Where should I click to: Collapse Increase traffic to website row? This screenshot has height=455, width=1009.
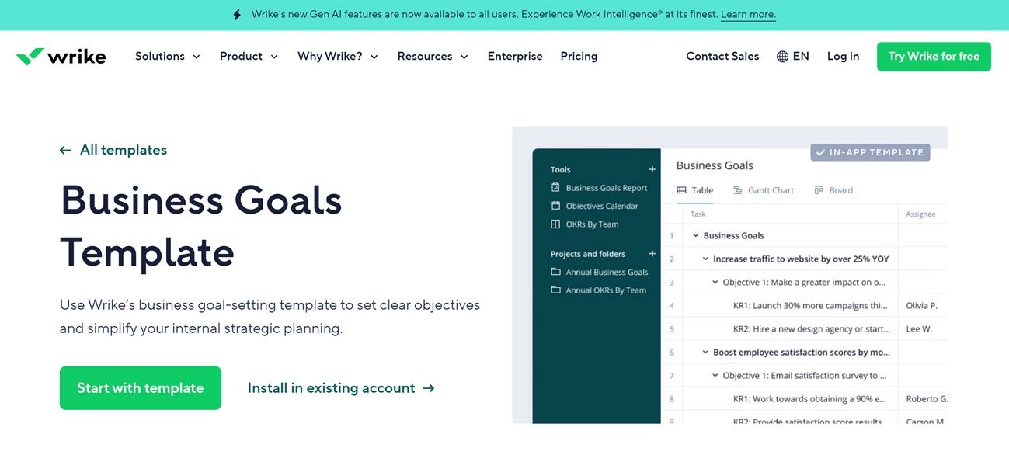coord(705,259)
